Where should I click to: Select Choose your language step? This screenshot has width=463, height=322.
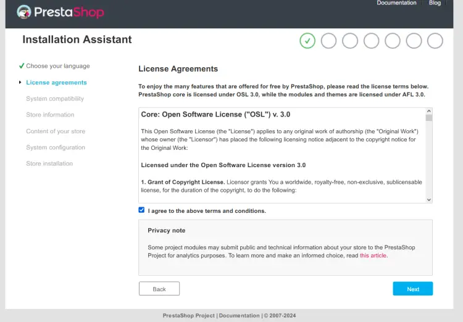click(x=58, y=66)
